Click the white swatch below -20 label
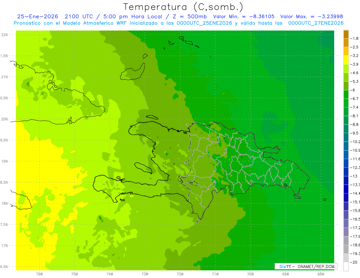This screenshot has height=278, width=360. point(346,267)
